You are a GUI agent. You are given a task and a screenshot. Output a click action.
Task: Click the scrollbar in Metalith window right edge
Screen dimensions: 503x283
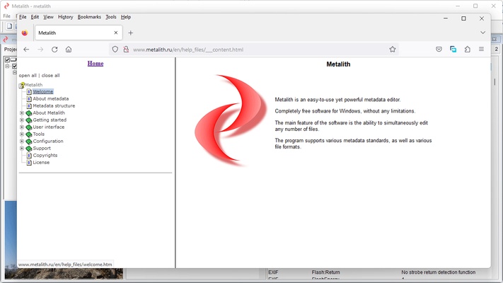tap(495, 82)
